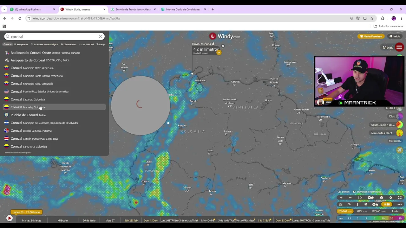The height and width of the screenshot is (228, 406).
Task: Open the hurricane tracker icon
Action: (x=391, y=198)
